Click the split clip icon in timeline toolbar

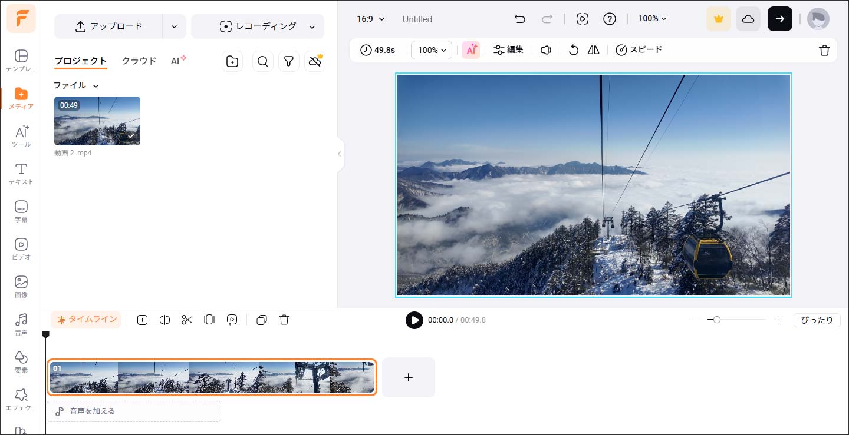click(164, 320)
